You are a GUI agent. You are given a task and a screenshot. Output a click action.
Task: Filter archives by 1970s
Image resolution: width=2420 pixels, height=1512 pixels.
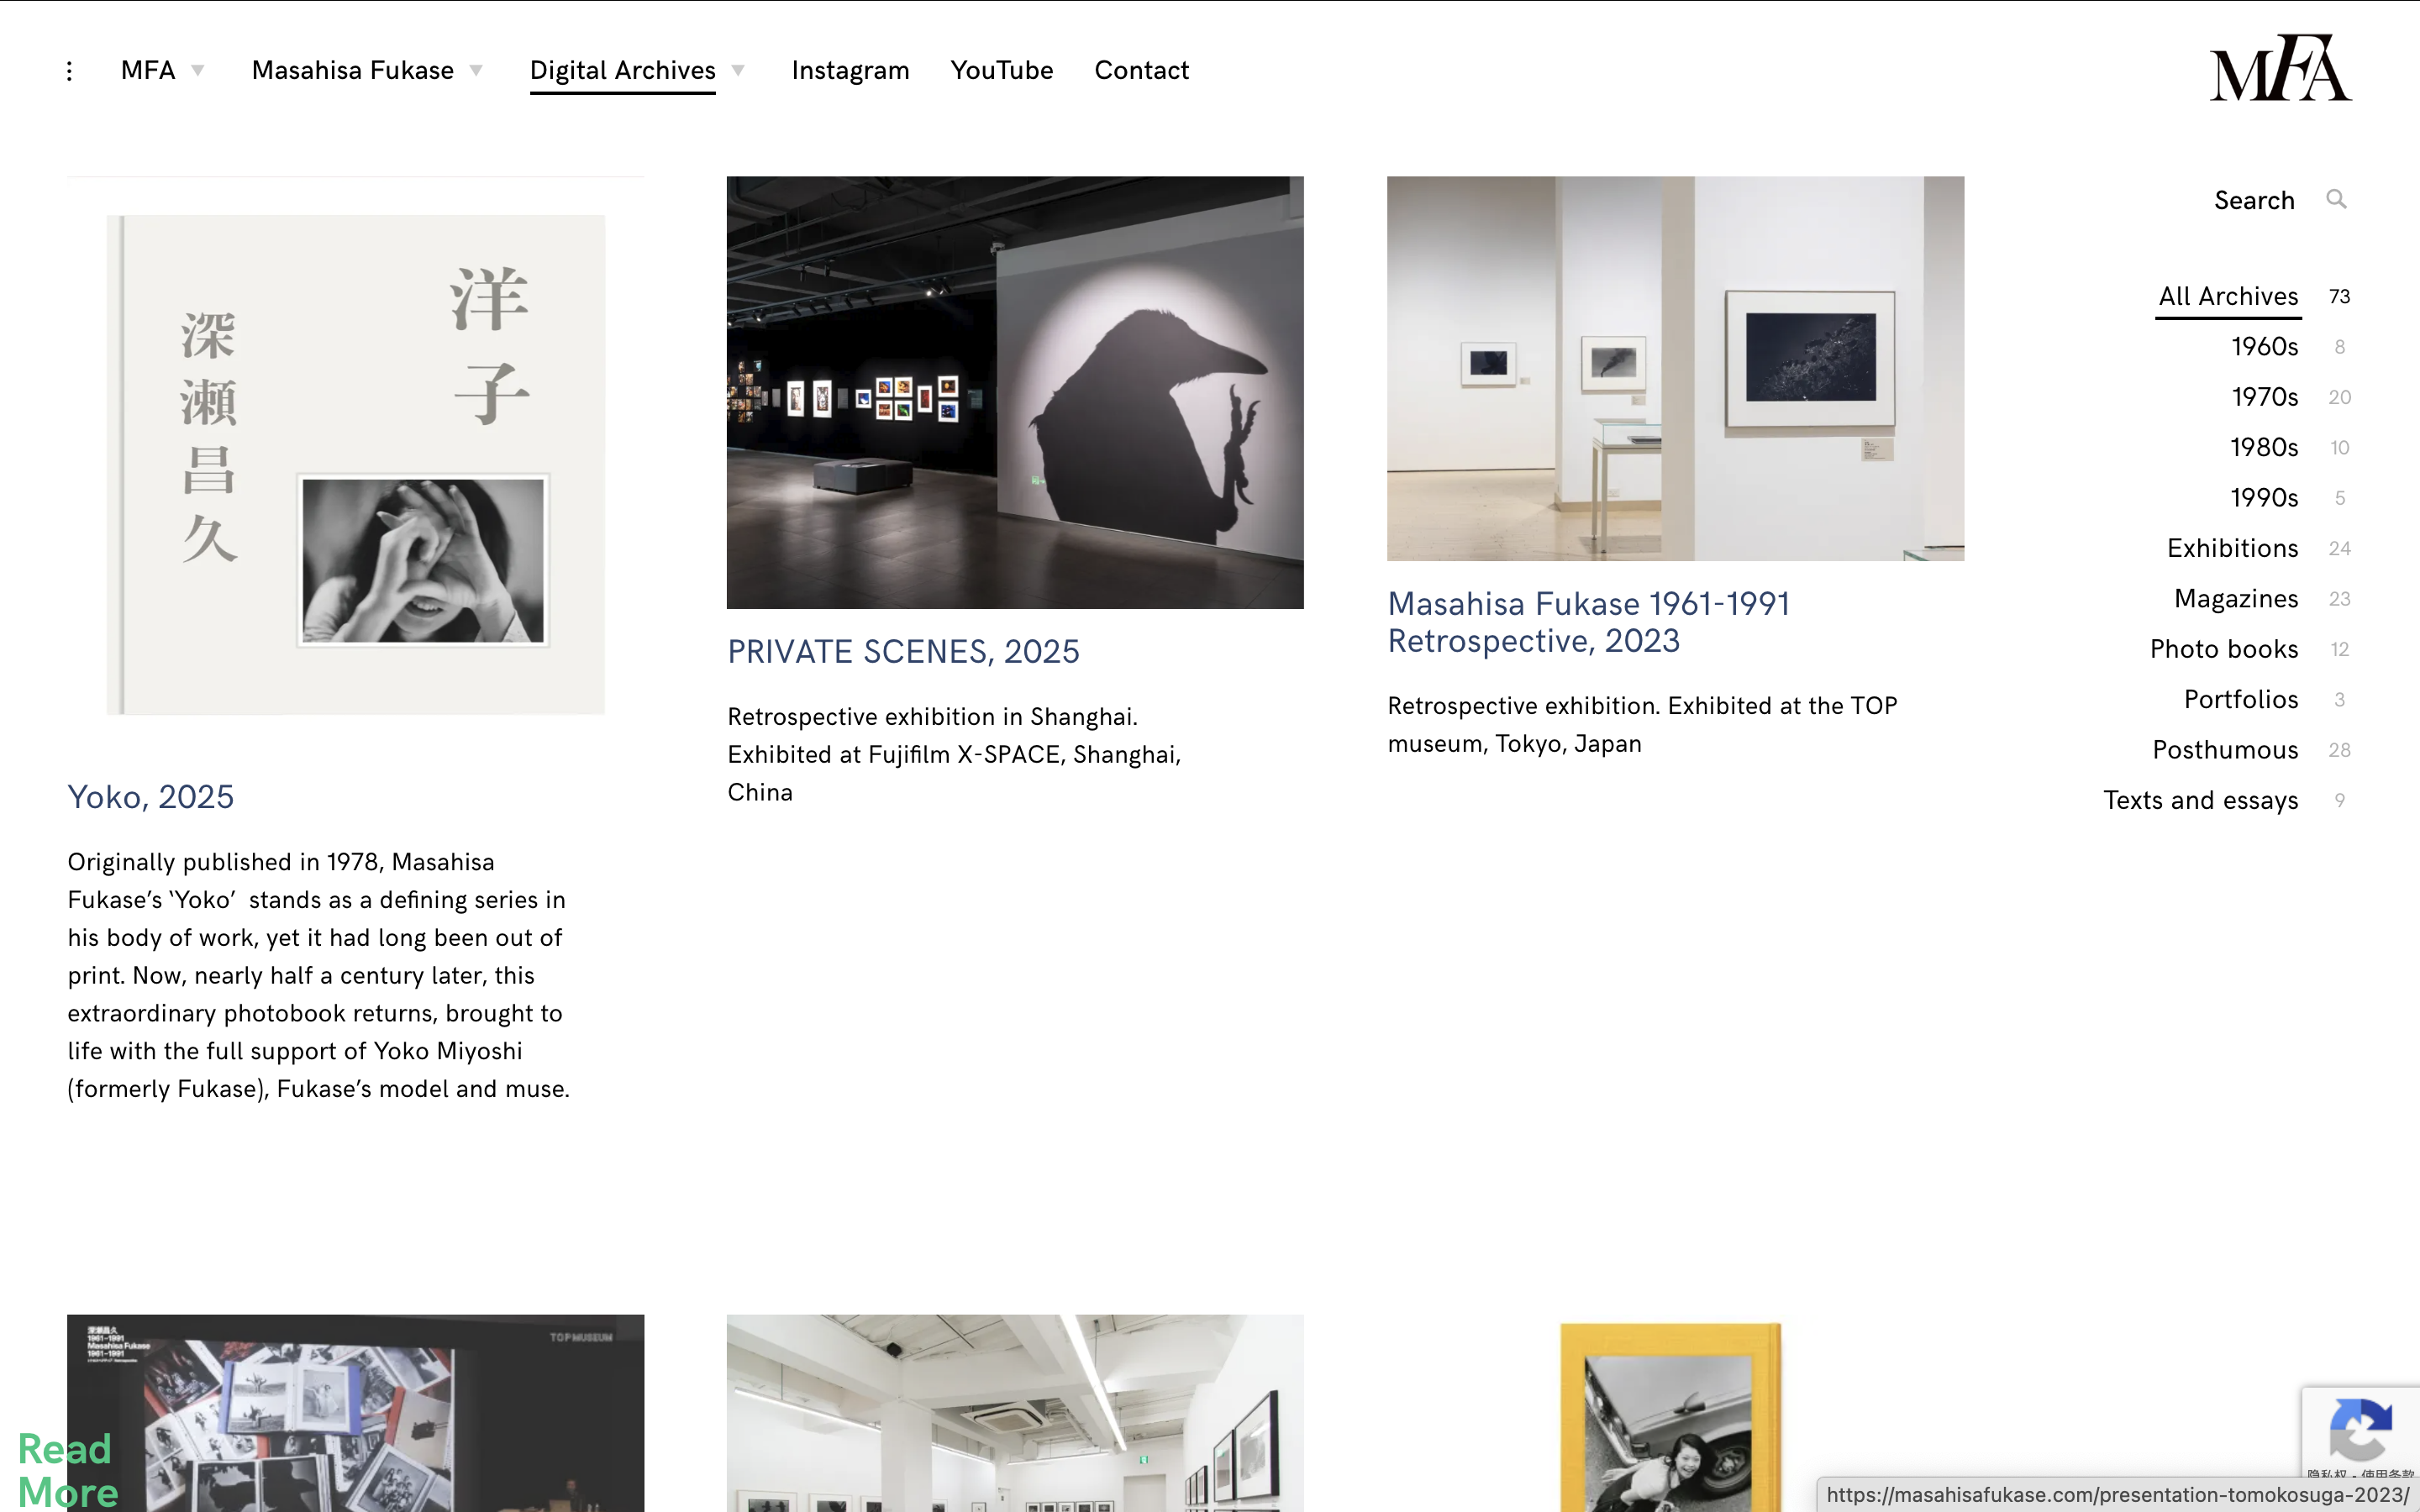click(x=2264, y=397)
